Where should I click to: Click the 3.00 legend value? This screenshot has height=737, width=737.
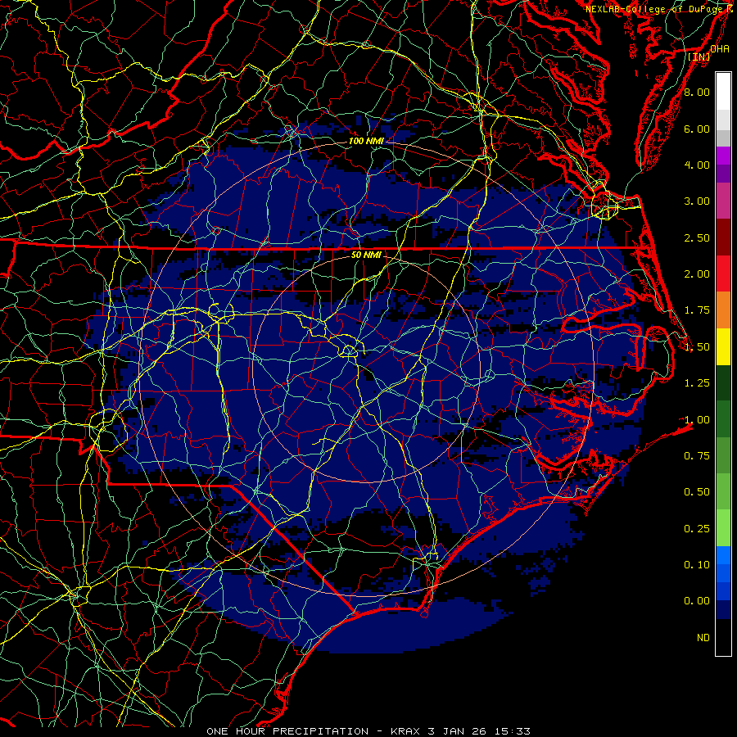tap(697, 201)
